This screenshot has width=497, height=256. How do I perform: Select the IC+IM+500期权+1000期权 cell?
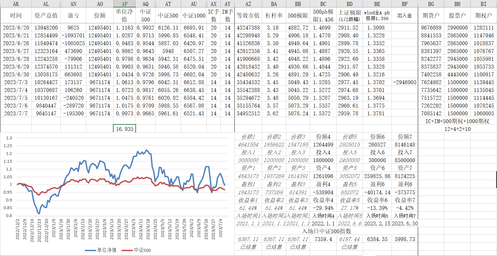click(457, 121)
